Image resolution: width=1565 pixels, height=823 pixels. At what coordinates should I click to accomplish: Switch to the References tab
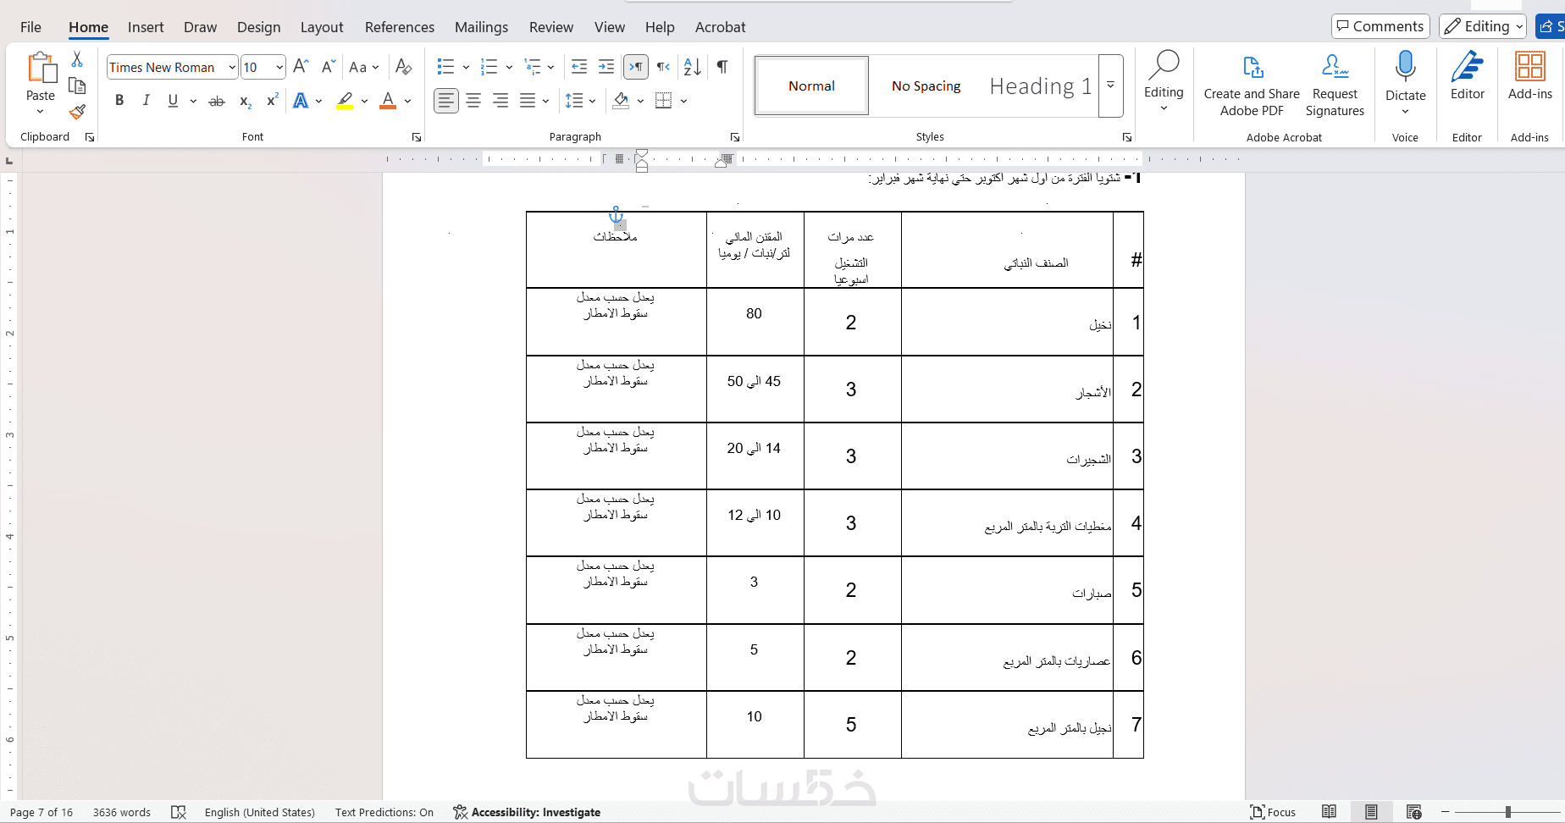pos(400,27)
